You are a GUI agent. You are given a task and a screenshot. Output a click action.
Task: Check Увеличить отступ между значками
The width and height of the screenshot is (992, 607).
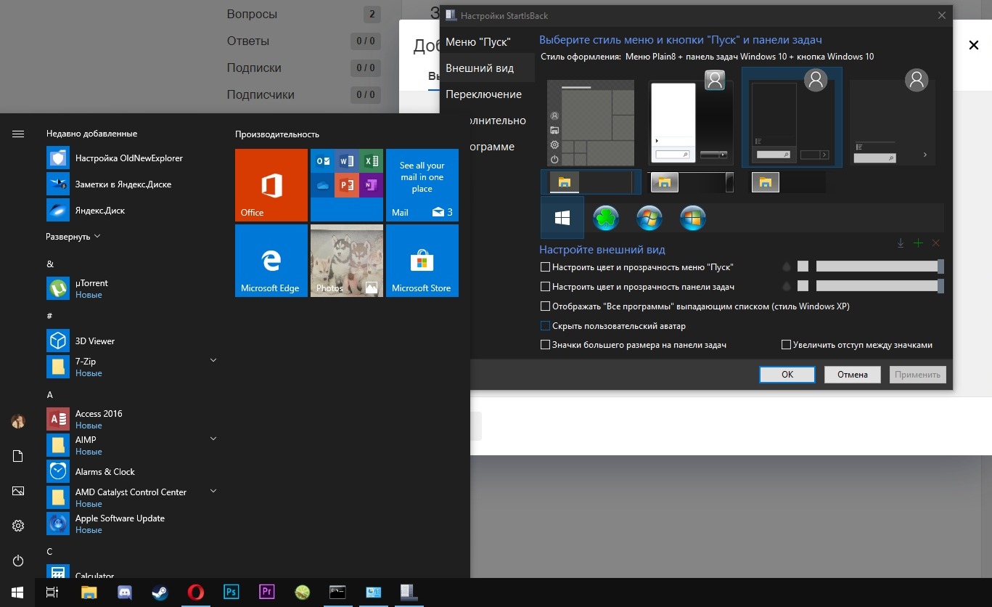tap(786, 345)
